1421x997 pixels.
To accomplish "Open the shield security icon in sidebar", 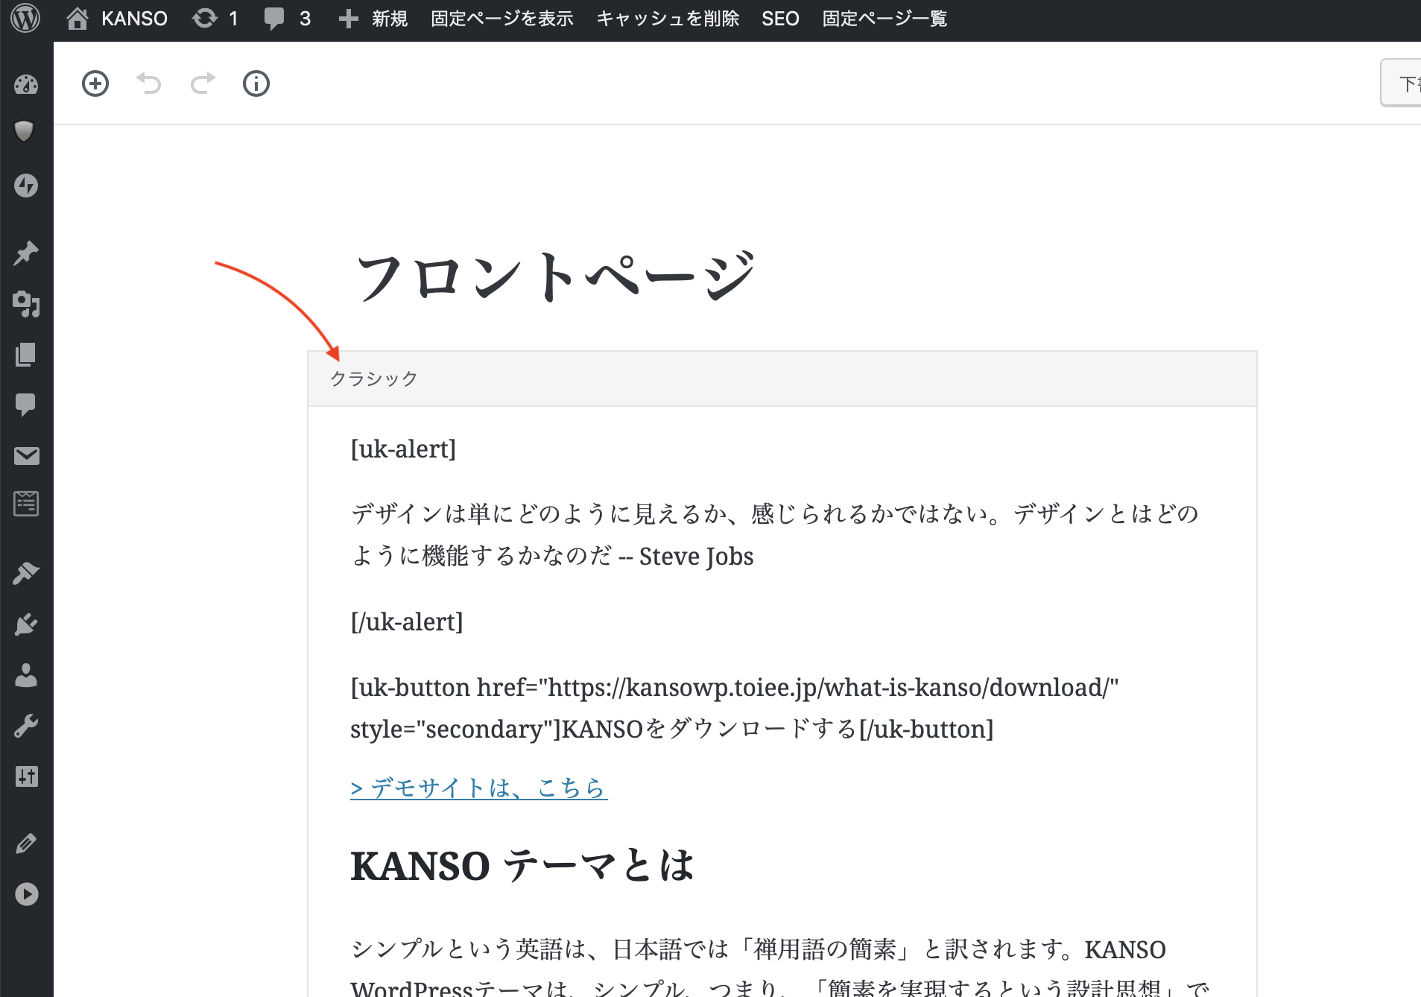I will click(x=25, y=131).
